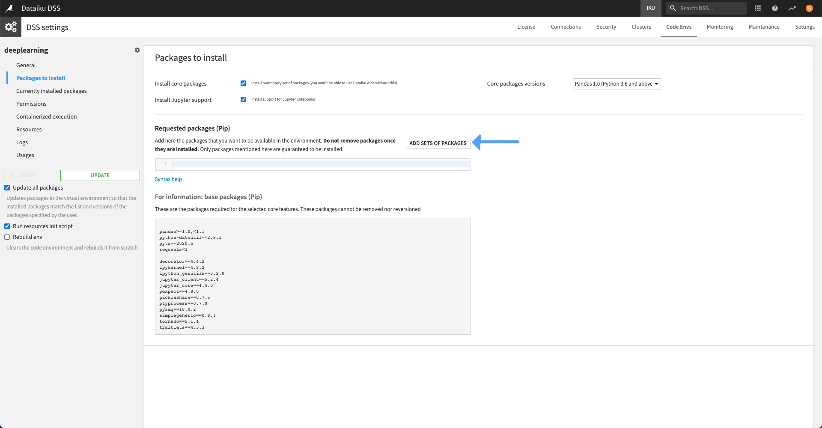Click the Dataiku bird logo
The height and width of the screenshot is (428, 822).
[9, 8]
